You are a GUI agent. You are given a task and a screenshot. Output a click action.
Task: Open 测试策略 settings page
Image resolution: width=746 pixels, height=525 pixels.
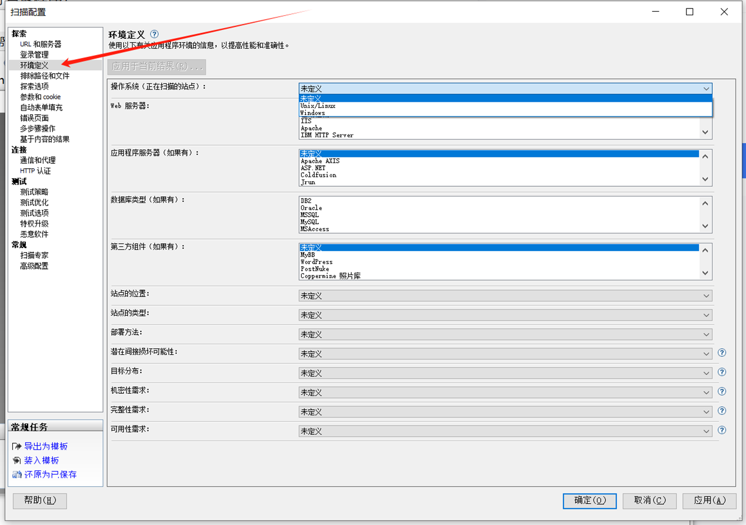34,192
